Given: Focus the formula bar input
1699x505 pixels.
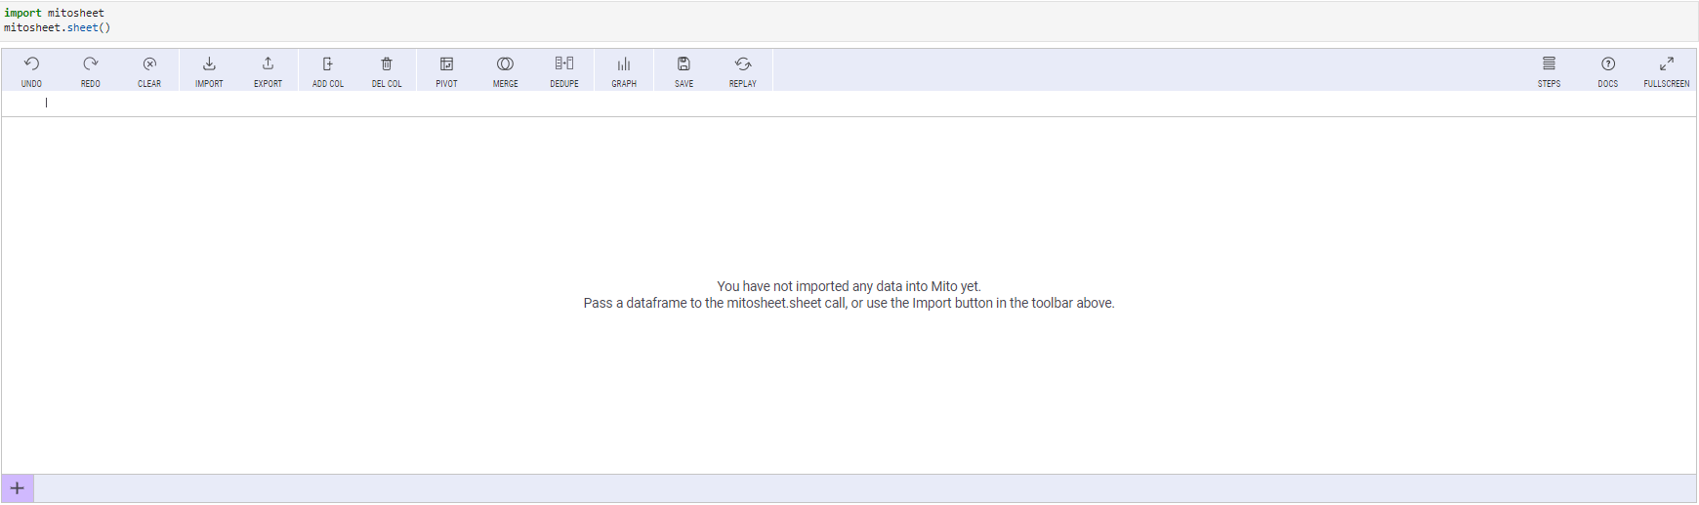Looking at the screenshot, I should point(849,103).
